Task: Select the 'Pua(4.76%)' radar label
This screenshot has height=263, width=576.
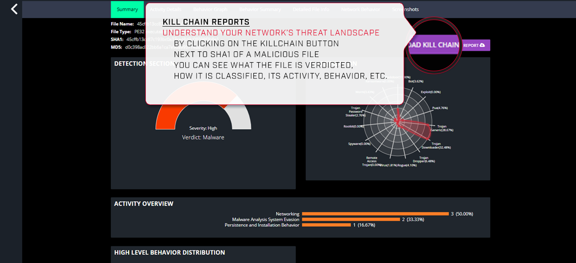Action: pos(440,108)
